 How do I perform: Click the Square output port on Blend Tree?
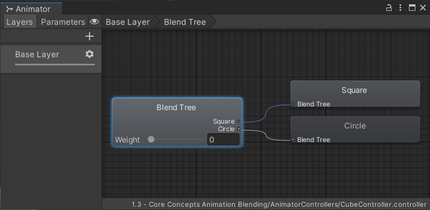[238, 121]
